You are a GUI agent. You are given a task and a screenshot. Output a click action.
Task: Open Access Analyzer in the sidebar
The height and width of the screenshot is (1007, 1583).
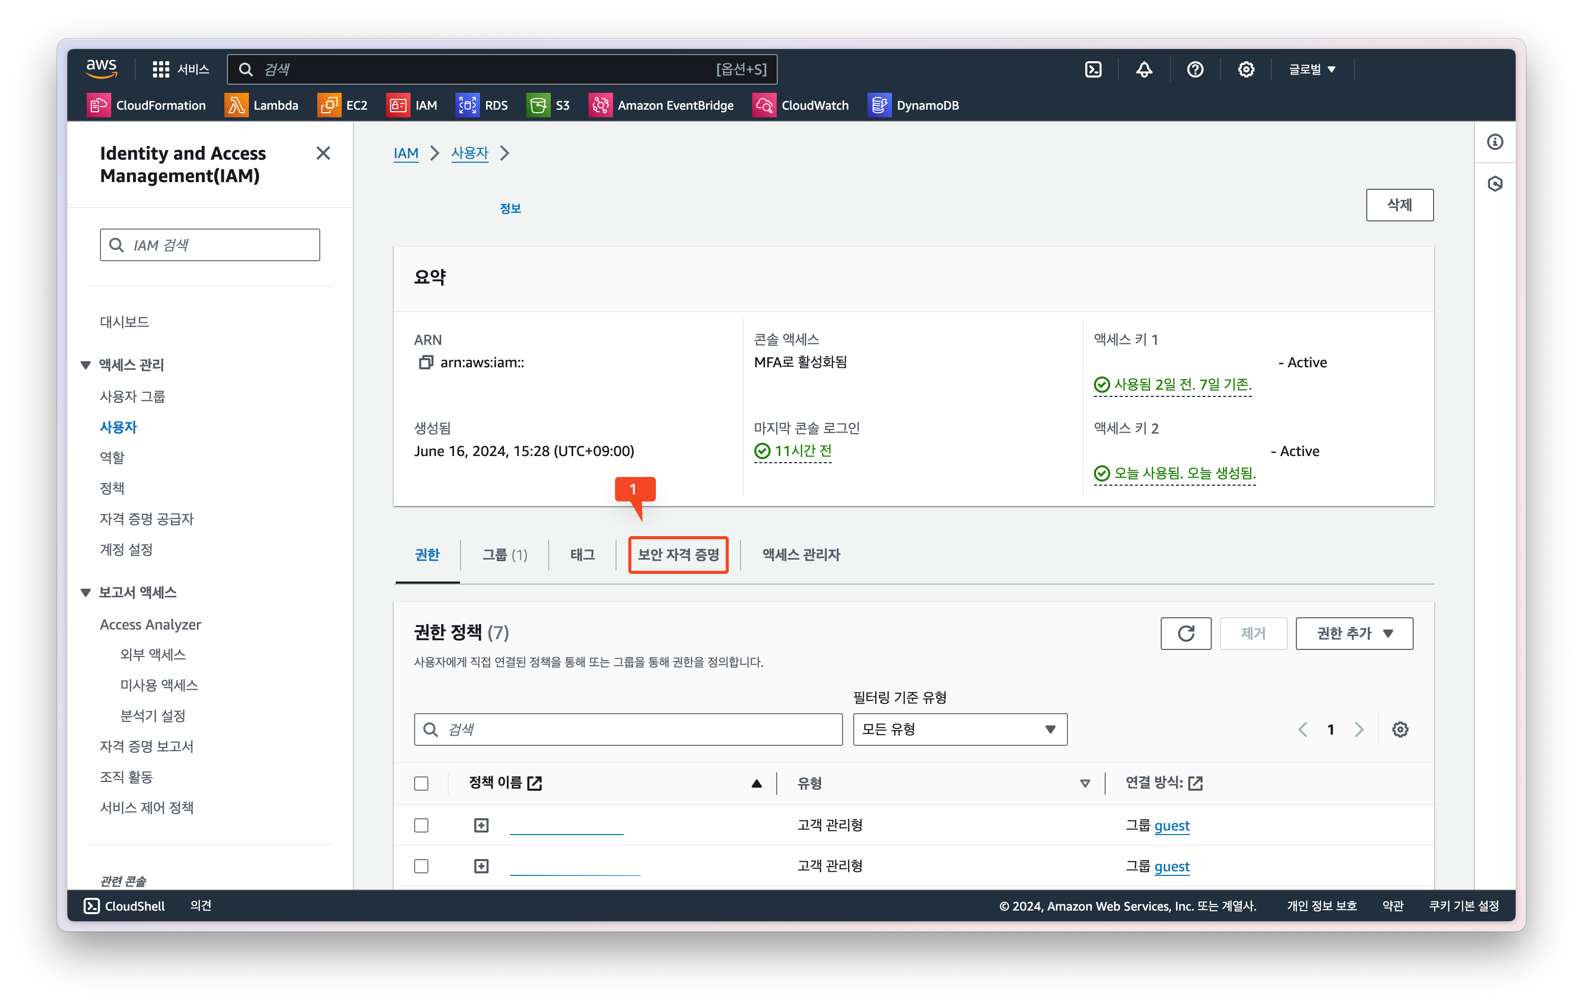pos(150,624)
